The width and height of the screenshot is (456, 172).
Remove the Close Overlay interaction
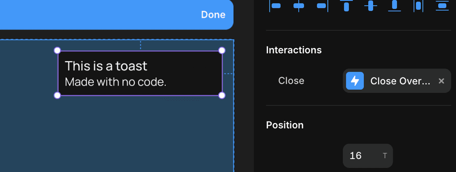(441, 81)
